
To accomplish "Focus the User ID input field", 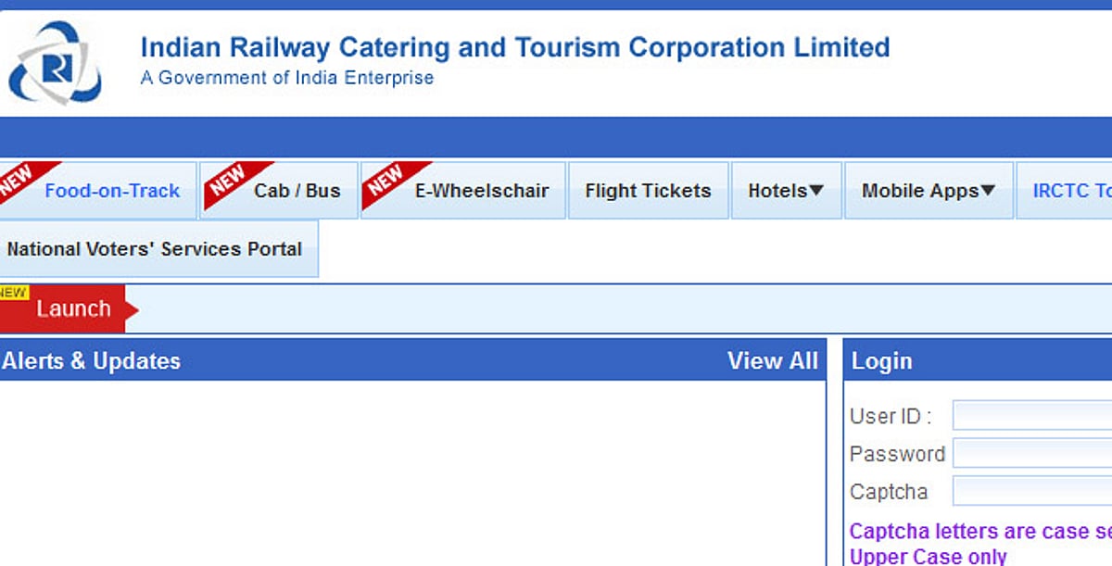I will pos(1031,416).
